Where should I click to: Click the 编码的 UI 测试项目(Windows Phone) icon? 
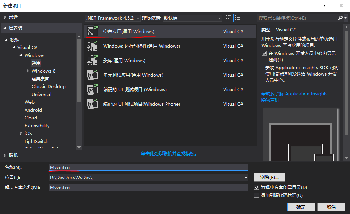[93, 104]
